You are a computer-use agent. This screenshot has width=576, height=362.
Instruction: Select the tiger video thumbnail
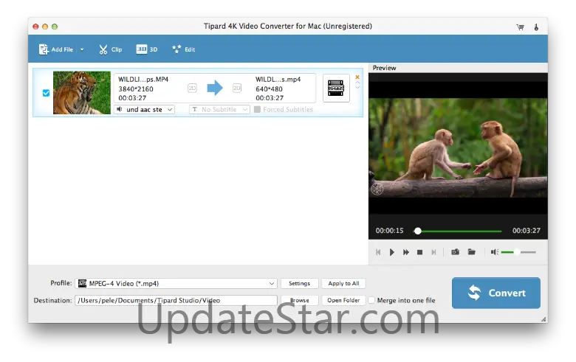coord(81,93)
